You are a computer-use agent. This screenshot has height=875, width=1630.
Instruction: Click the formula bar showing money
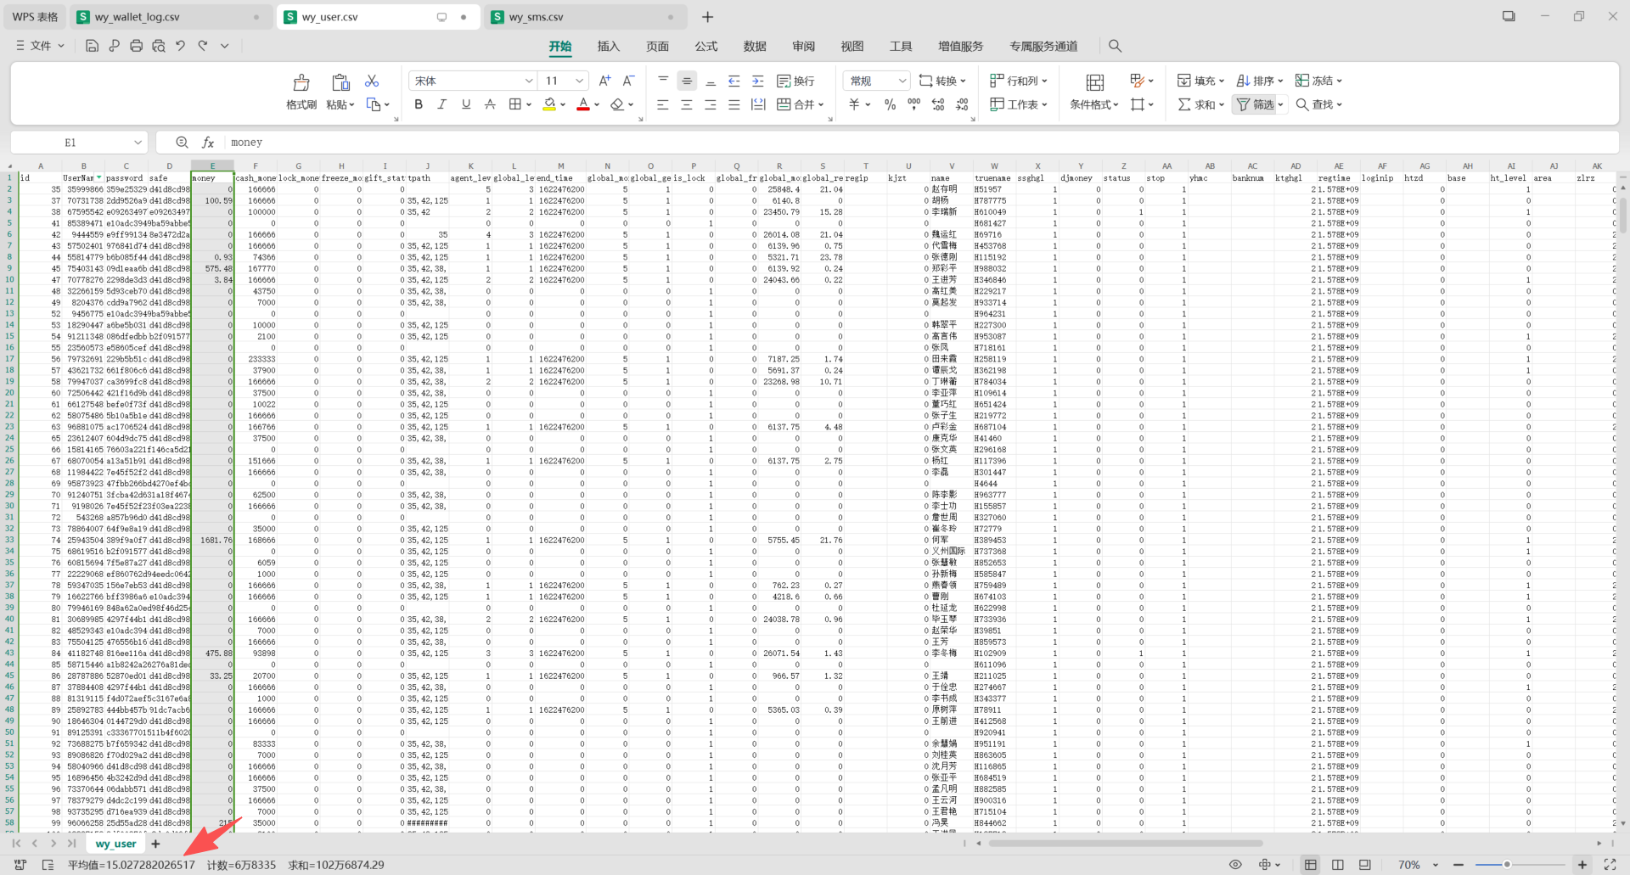[x=917, y=143]
